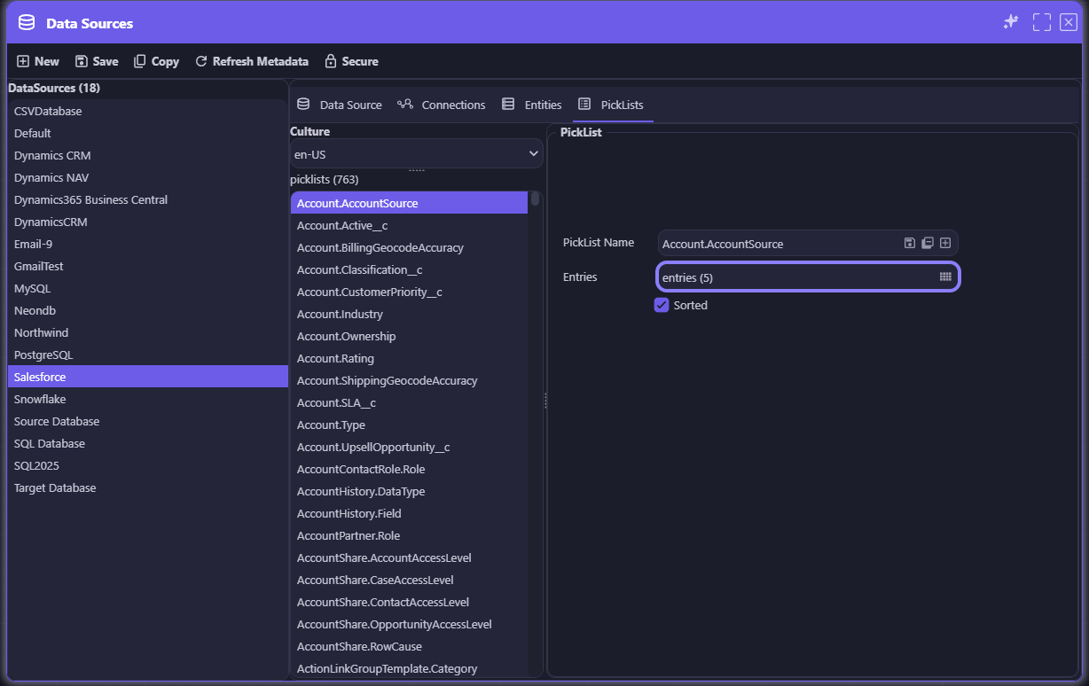The width and height of the screenshot is (1089, 686).
Task: Select Account.Rating picklist
Action: (409, 358)
